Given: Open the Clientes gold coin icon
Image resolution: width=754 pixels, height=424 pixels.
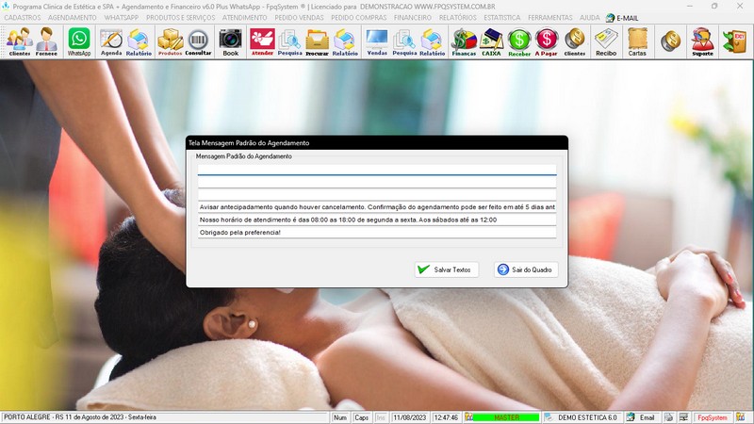Looking at the screenshot, I should [x=575, y=41].
